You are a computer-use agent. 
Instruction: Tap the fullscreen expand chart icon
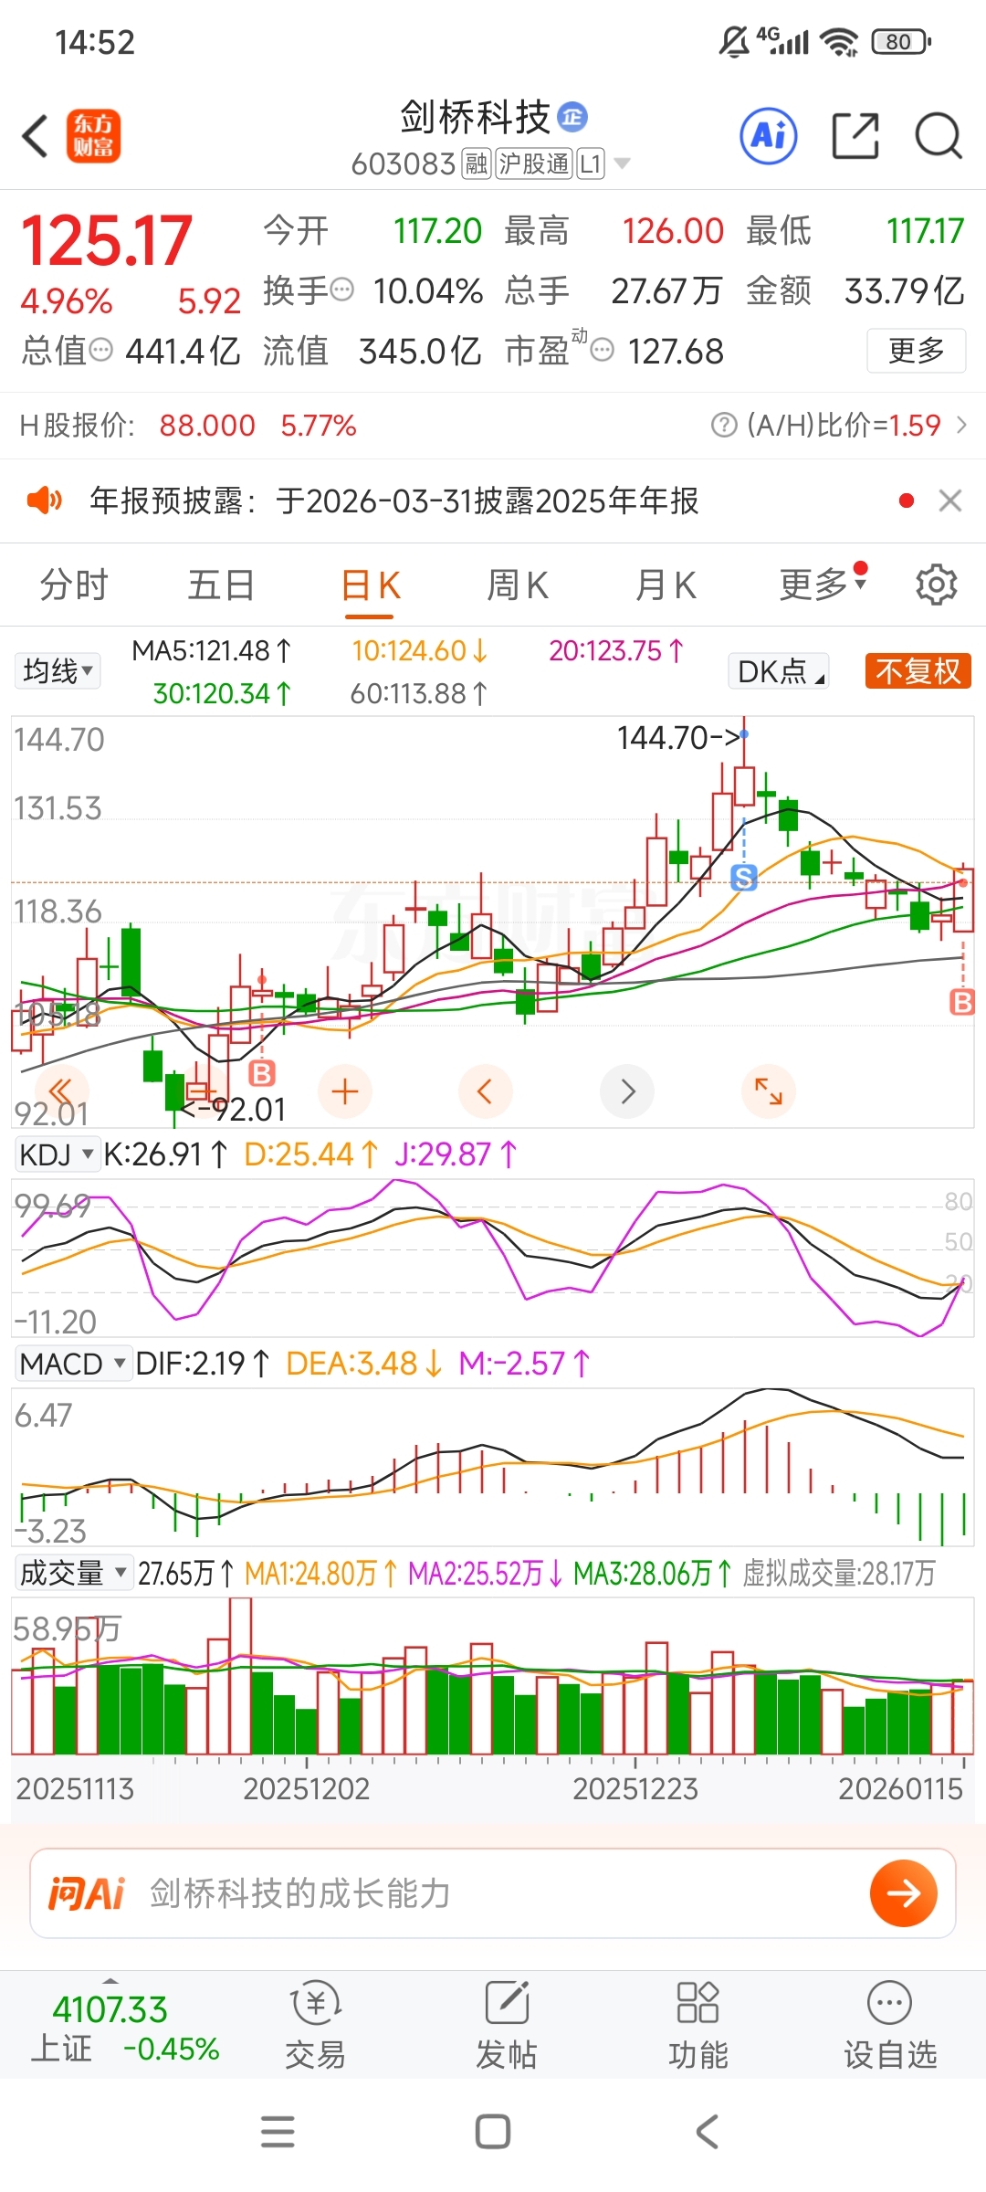coord(769,1091)
